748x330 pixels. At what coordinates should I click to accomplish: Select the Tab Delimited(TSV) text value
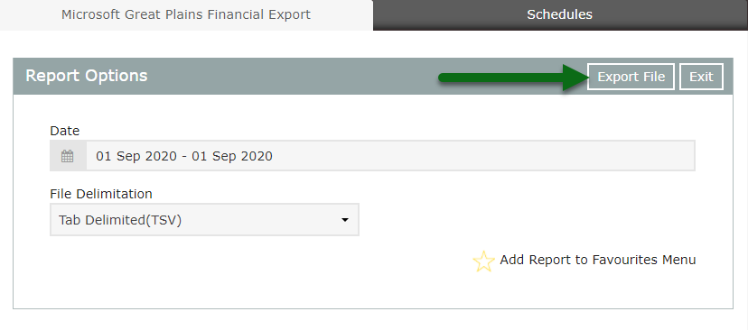120,220
